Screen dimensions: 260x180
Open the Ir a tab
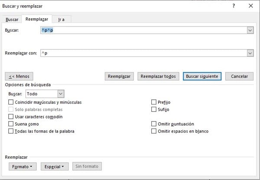point(61,20)
